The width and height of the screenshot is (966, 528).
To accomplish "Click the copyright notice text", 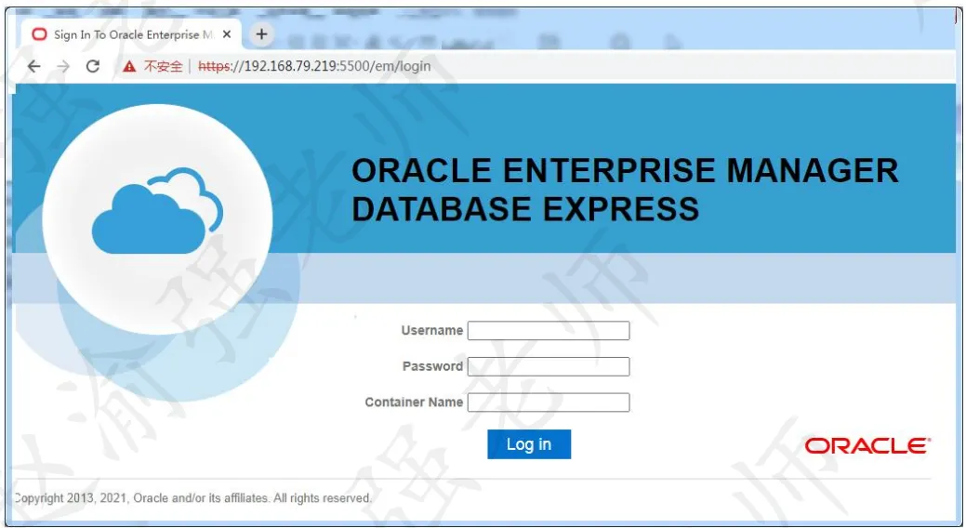I will pyautogui.click(x=192, y=498).
